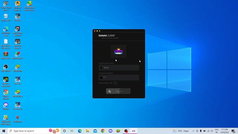Viewport: 238px width, 134px height.
Task: Click the 'Password Here' label
Action: 106,73
